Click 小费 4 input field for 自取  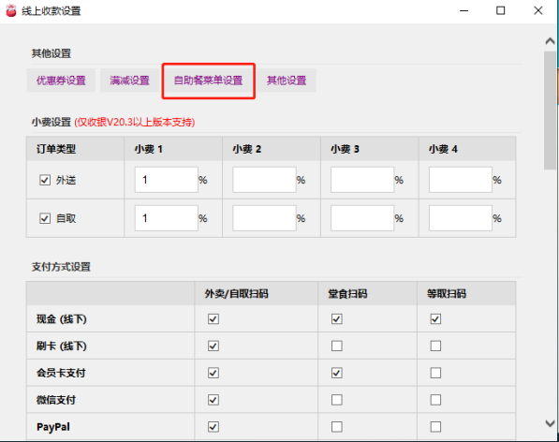[461, 218]
